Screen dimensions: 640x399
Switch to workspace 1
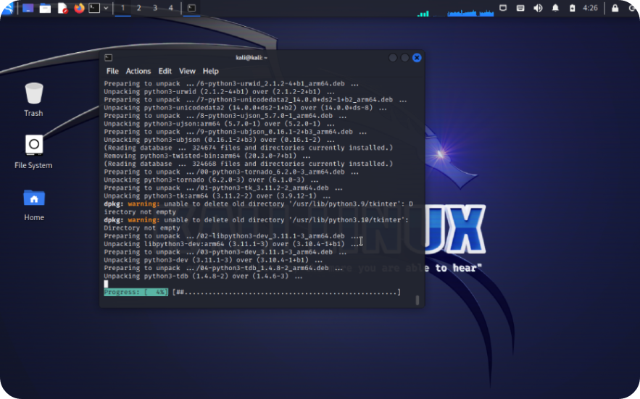click(123, 8)
